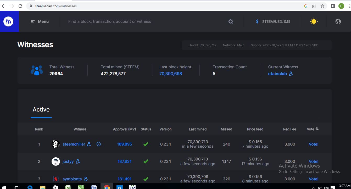Open File Explorer from the taskbar
The image size is (351, 189).
[x=42, y=187]
